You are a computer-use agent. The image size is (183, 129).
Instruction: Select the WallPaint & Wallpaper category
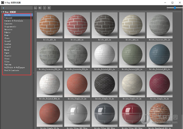(14, 67)
